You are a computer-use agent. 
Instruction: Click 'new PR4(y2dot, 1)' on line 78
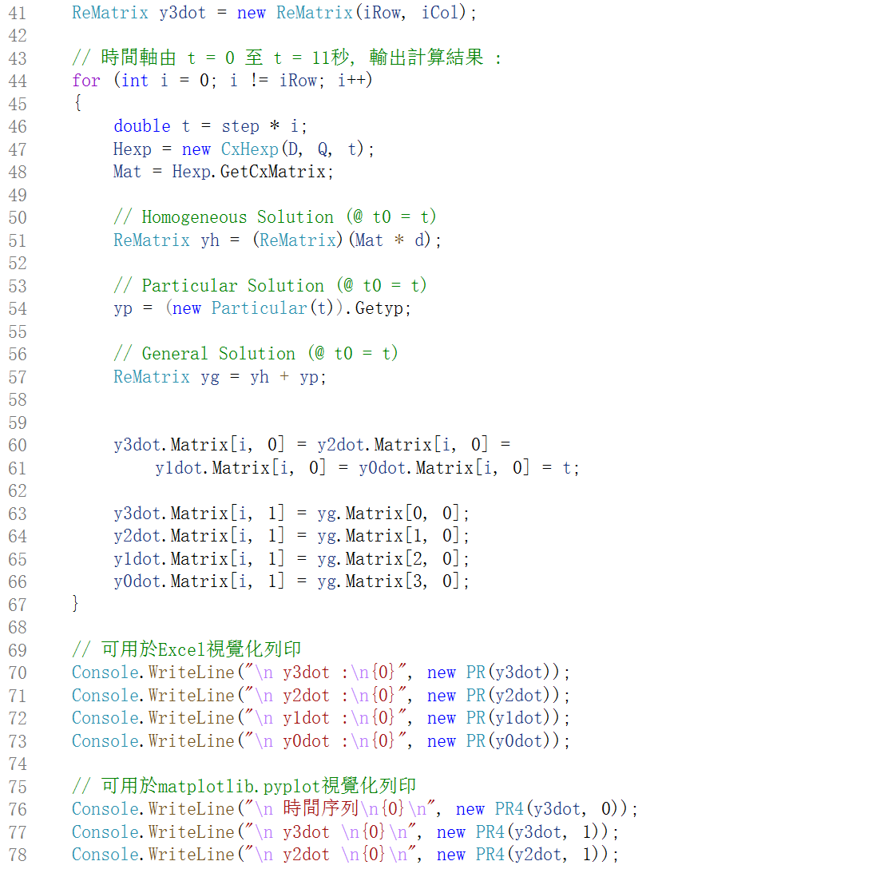pos(521,854)
